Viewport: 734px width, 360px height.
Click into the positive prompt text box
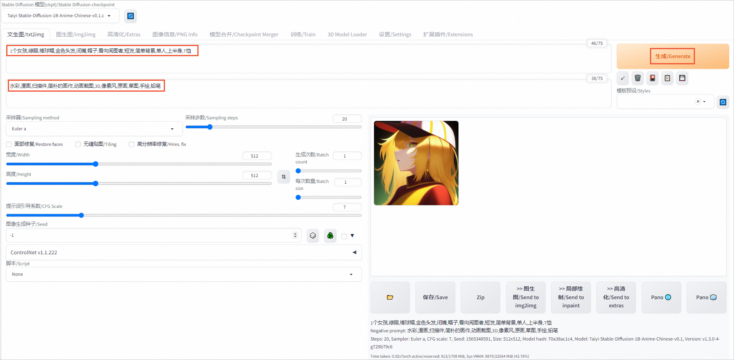pos(308,59)
